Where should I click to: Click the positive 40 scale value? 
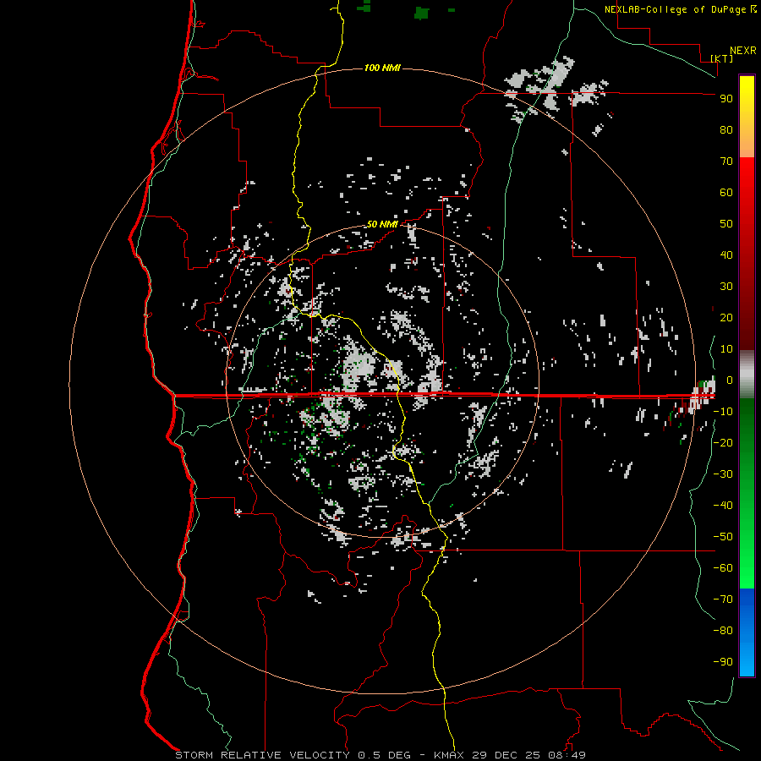(726, 255)
